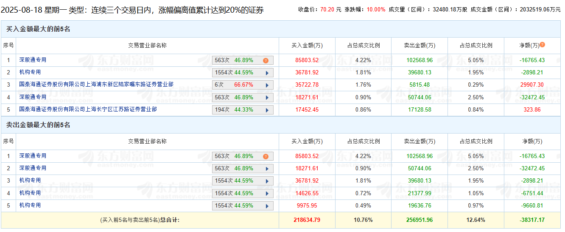The height and width of the screenshot is (232, 565).
Task: Click the 卖出金额最大的前5名 section header
Action: tap(38, 125)
